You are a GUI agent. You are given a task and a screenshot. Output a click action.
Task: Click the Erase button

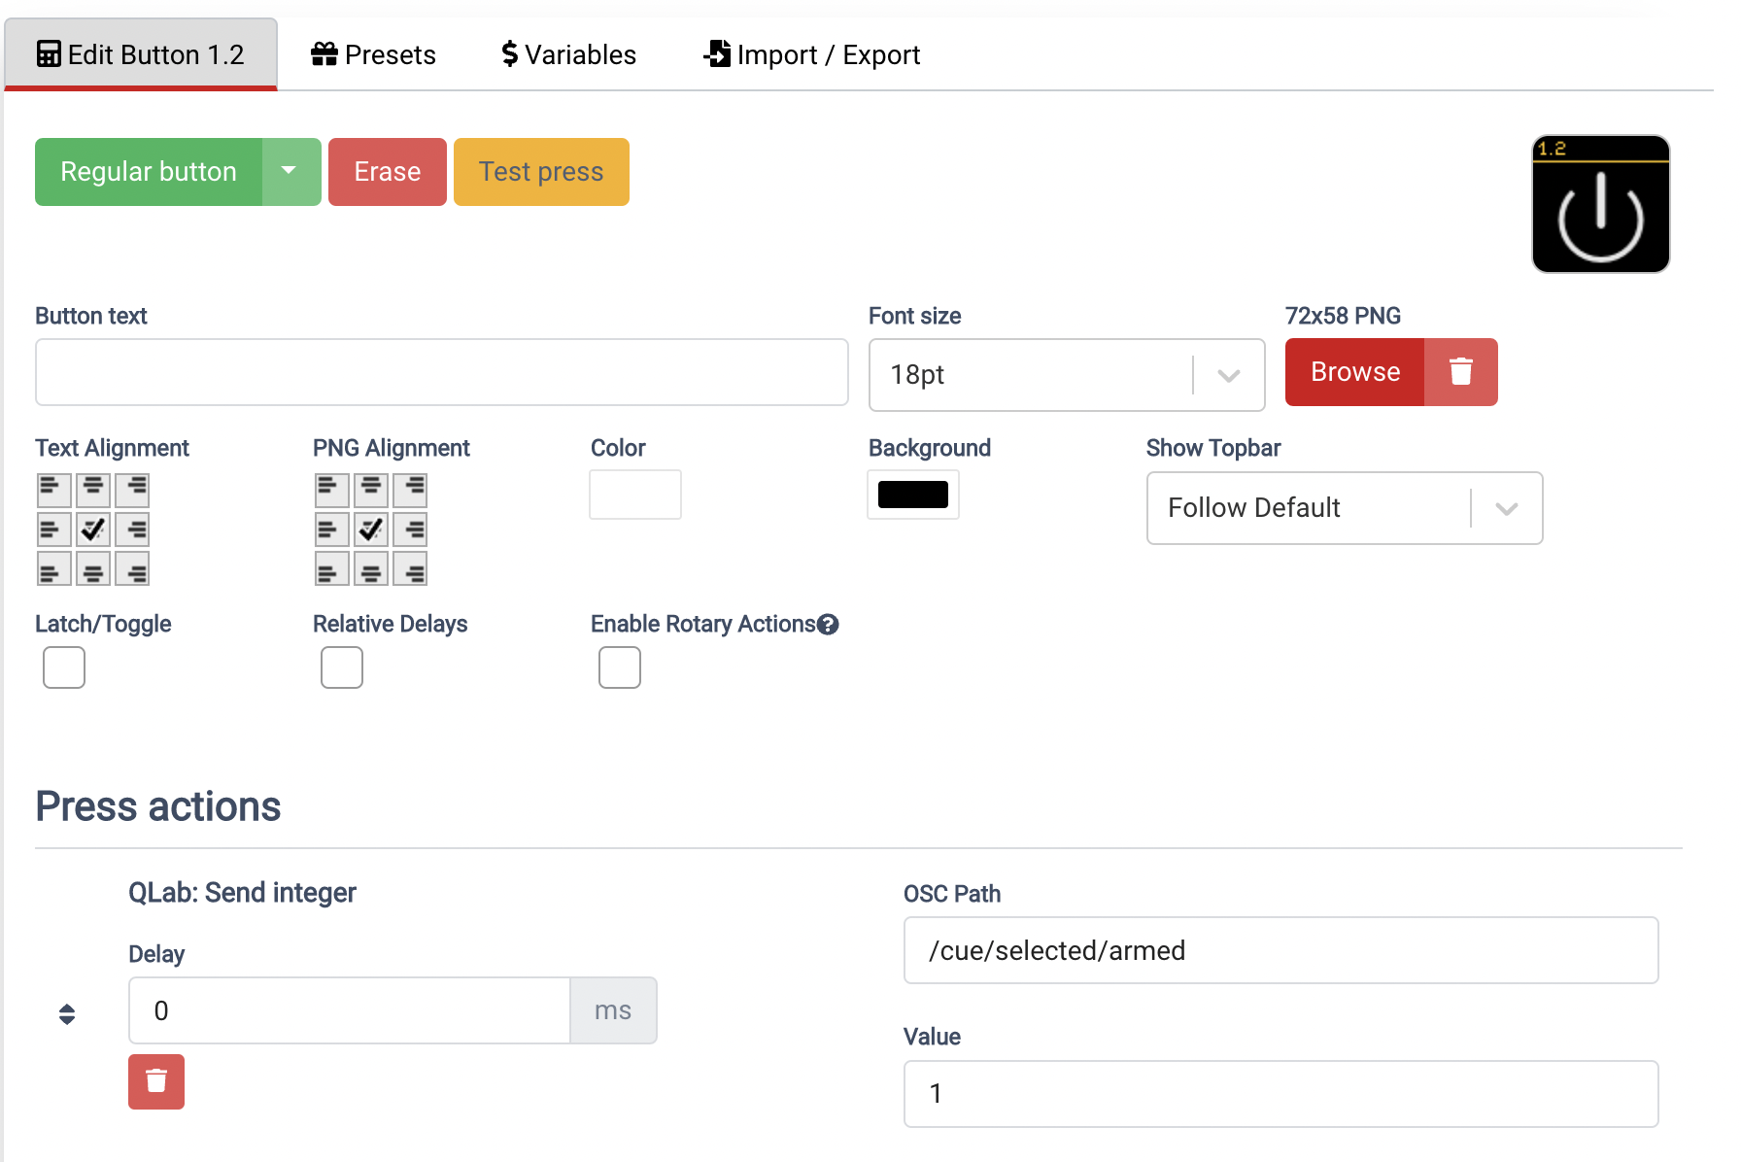coord(387,172)
